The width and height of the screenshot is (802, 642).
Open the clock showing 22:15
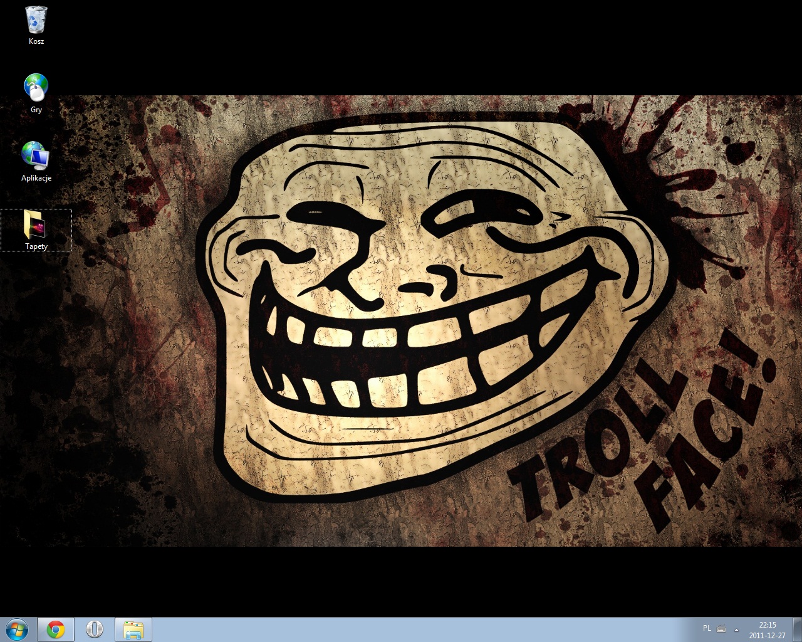point(767,629)
